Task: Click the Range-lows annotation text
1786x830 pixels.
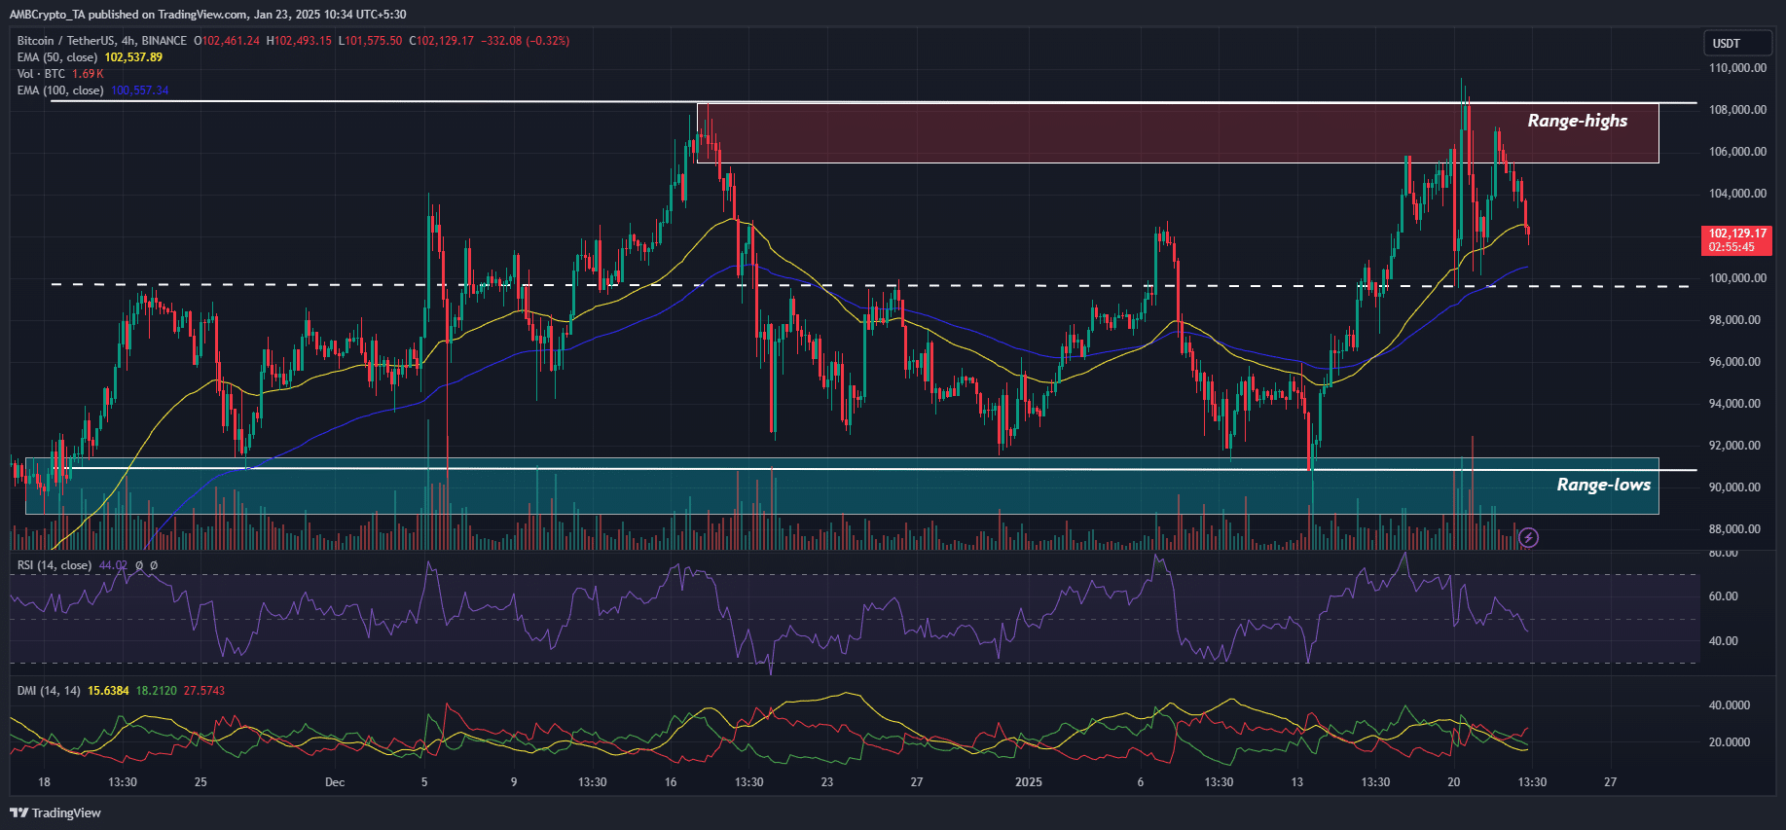Action: click(x=1603, y=485)
